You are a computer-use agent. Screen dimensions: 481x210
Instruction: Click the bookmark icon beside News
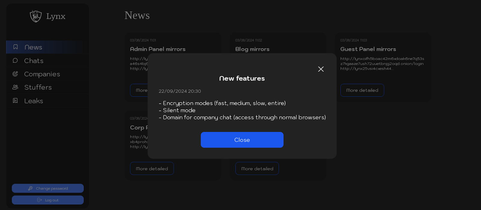16,47
